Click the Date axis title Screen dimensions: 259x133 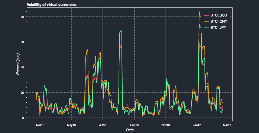pyautogui.click(x=130, y=130)
